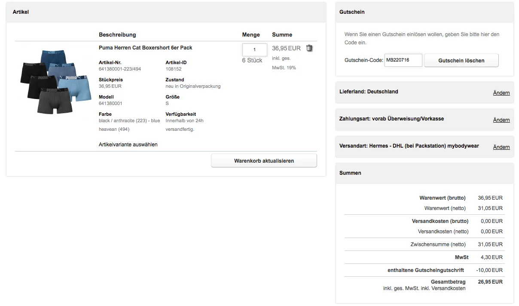Viewport: 519px width, 306px height.
Task: Click the inkl. ges. MwSt. inkl. Versandkosten note
Action: point(424,288)
